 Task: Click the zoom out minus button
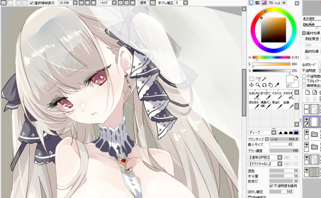point(81,3)
